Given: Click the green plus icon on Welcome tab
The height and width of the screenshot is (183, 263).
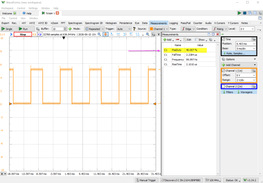Looking at the screenshot, I should [15, 13].
